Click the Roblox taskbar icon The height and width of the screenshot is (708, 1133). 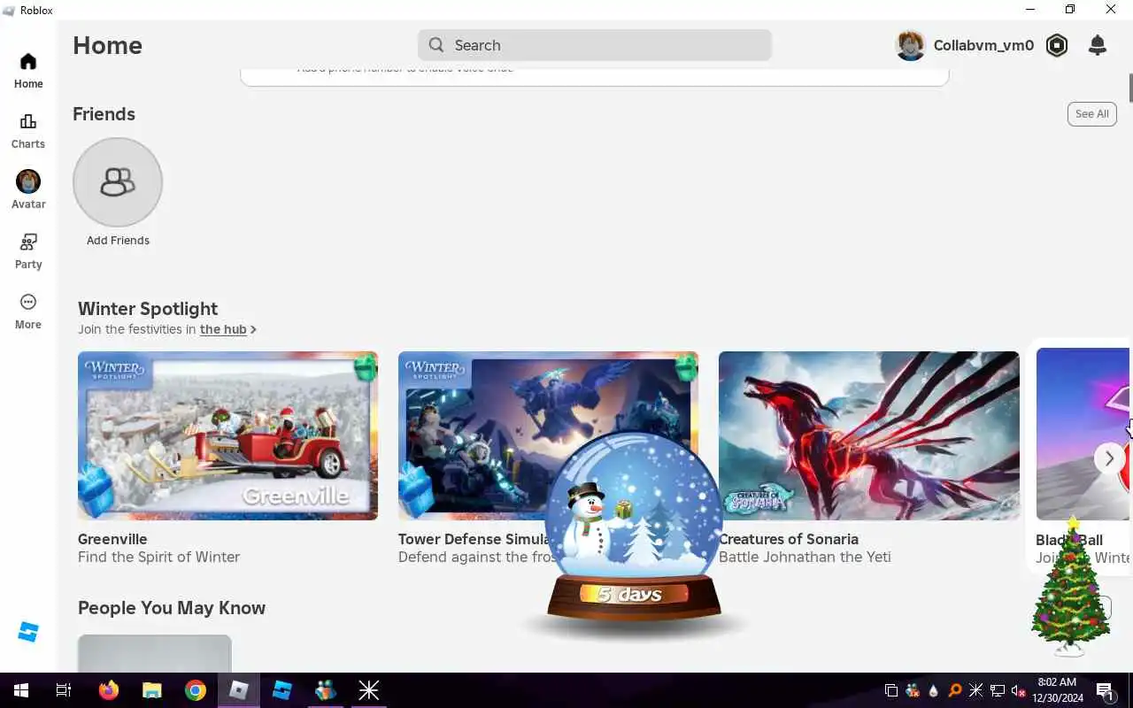pyautogui.click(x=239, y=690)
